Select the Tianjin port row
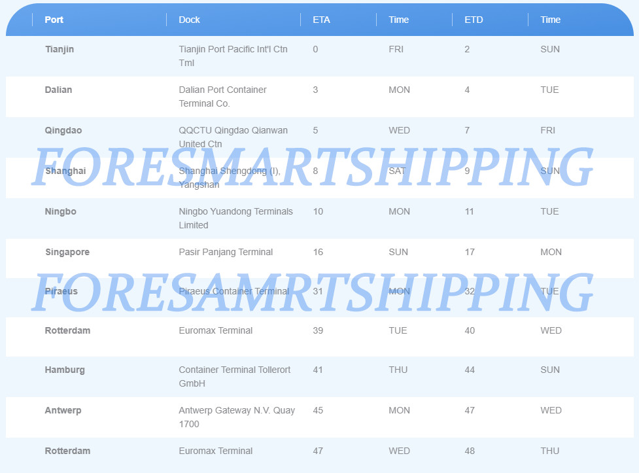Screen dimensions: 639x473 coord(319,56)
